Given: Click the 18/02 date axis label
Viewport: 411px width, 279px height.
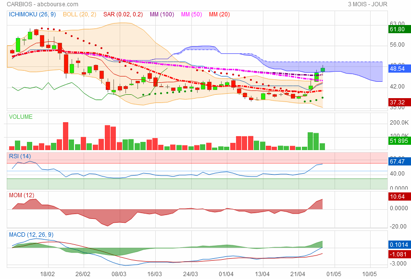Looking at the screenshot, I should point(48,274).
